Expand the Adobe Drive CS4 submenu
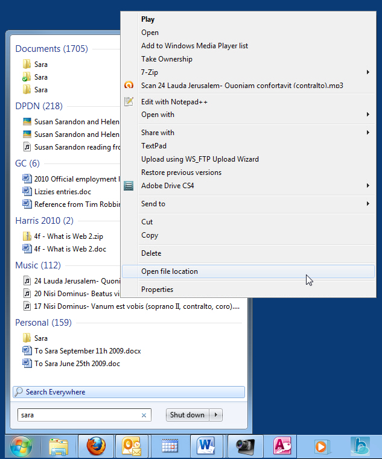 click(368, 186)
